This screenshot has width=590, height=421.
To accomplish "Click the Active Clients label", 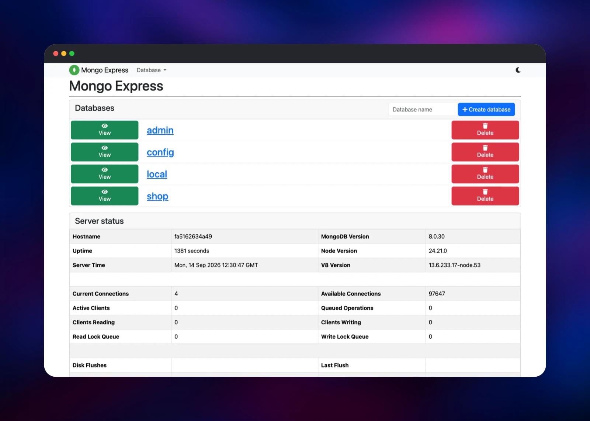I will pyautogui.click(x=91, y=308).
